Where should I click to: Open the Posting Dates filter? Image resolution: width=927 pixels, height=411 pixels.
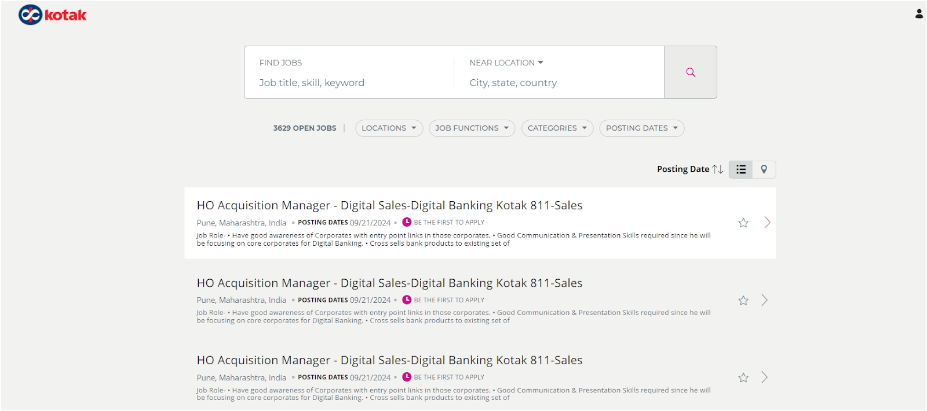coord(641,128)
